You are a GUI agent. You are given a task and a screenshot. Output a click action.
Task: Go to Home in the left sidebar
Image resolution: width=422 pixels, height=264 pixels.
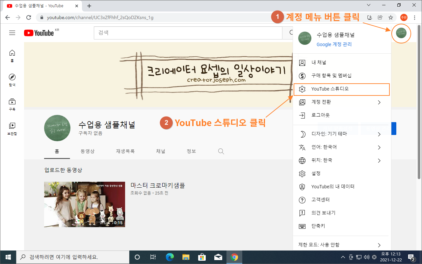[x=12, y=56]
